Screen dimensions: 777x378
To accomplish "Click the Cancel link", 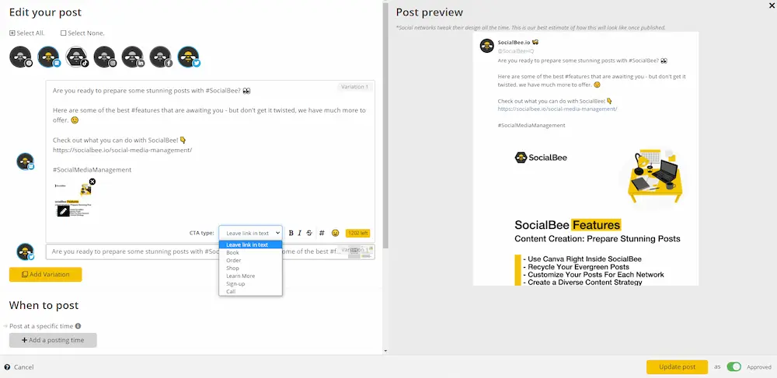I will (24, 367).
